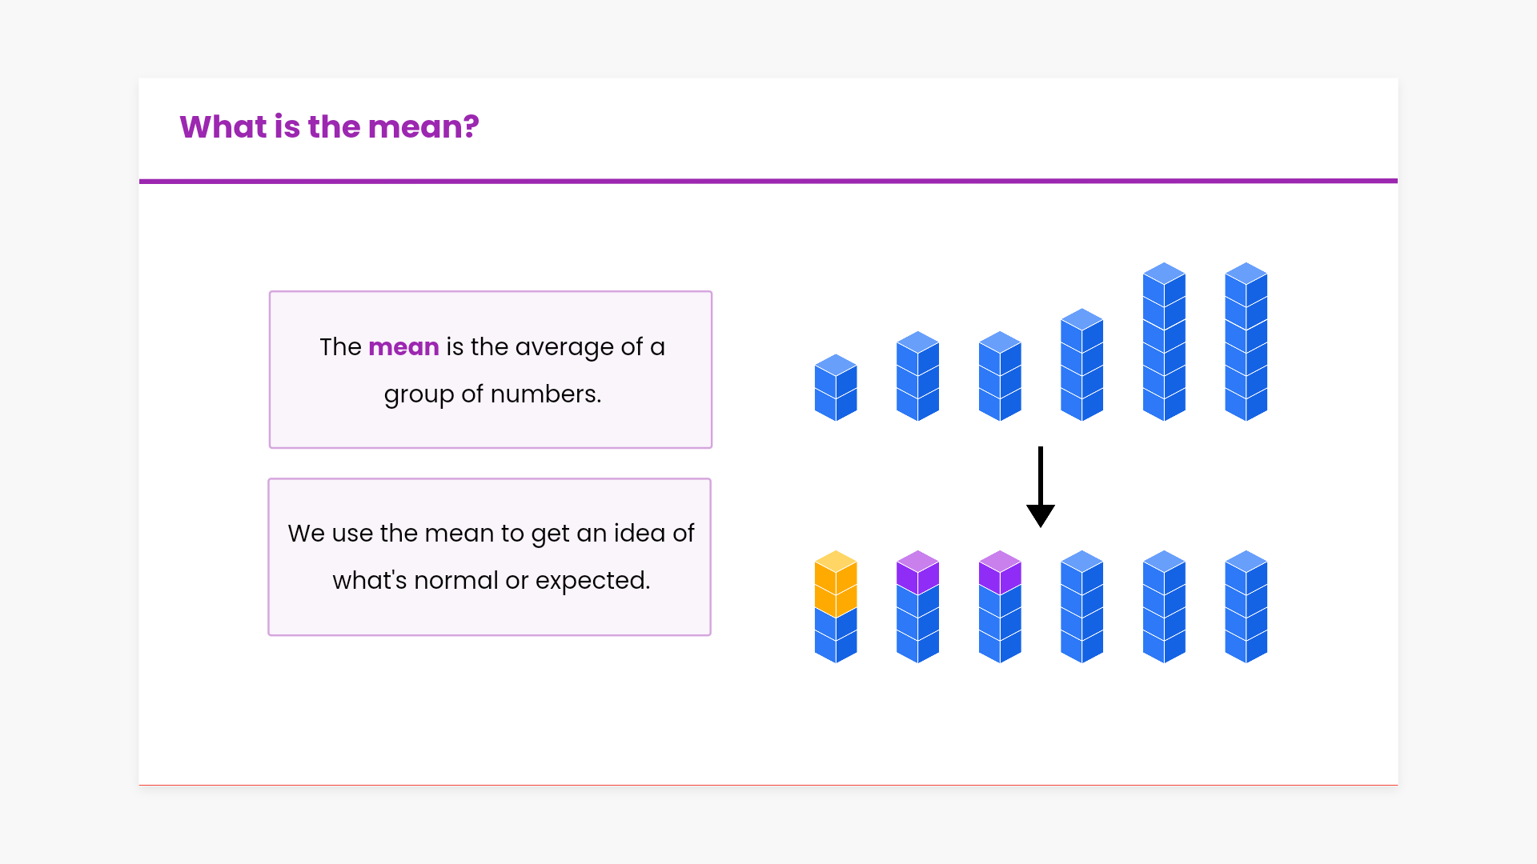Click the orange-topped block stack
The image size is (1537, 864).
pyautogui.click(x=836, y=606)
